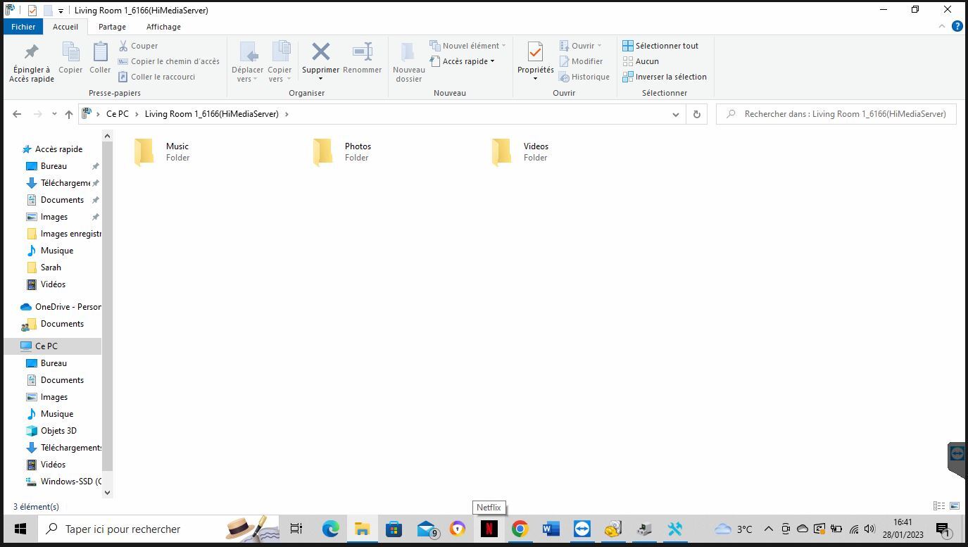This screenshot has width=968, height=547.
Task: Open Task View from taskbar
Action: point(296,529)
